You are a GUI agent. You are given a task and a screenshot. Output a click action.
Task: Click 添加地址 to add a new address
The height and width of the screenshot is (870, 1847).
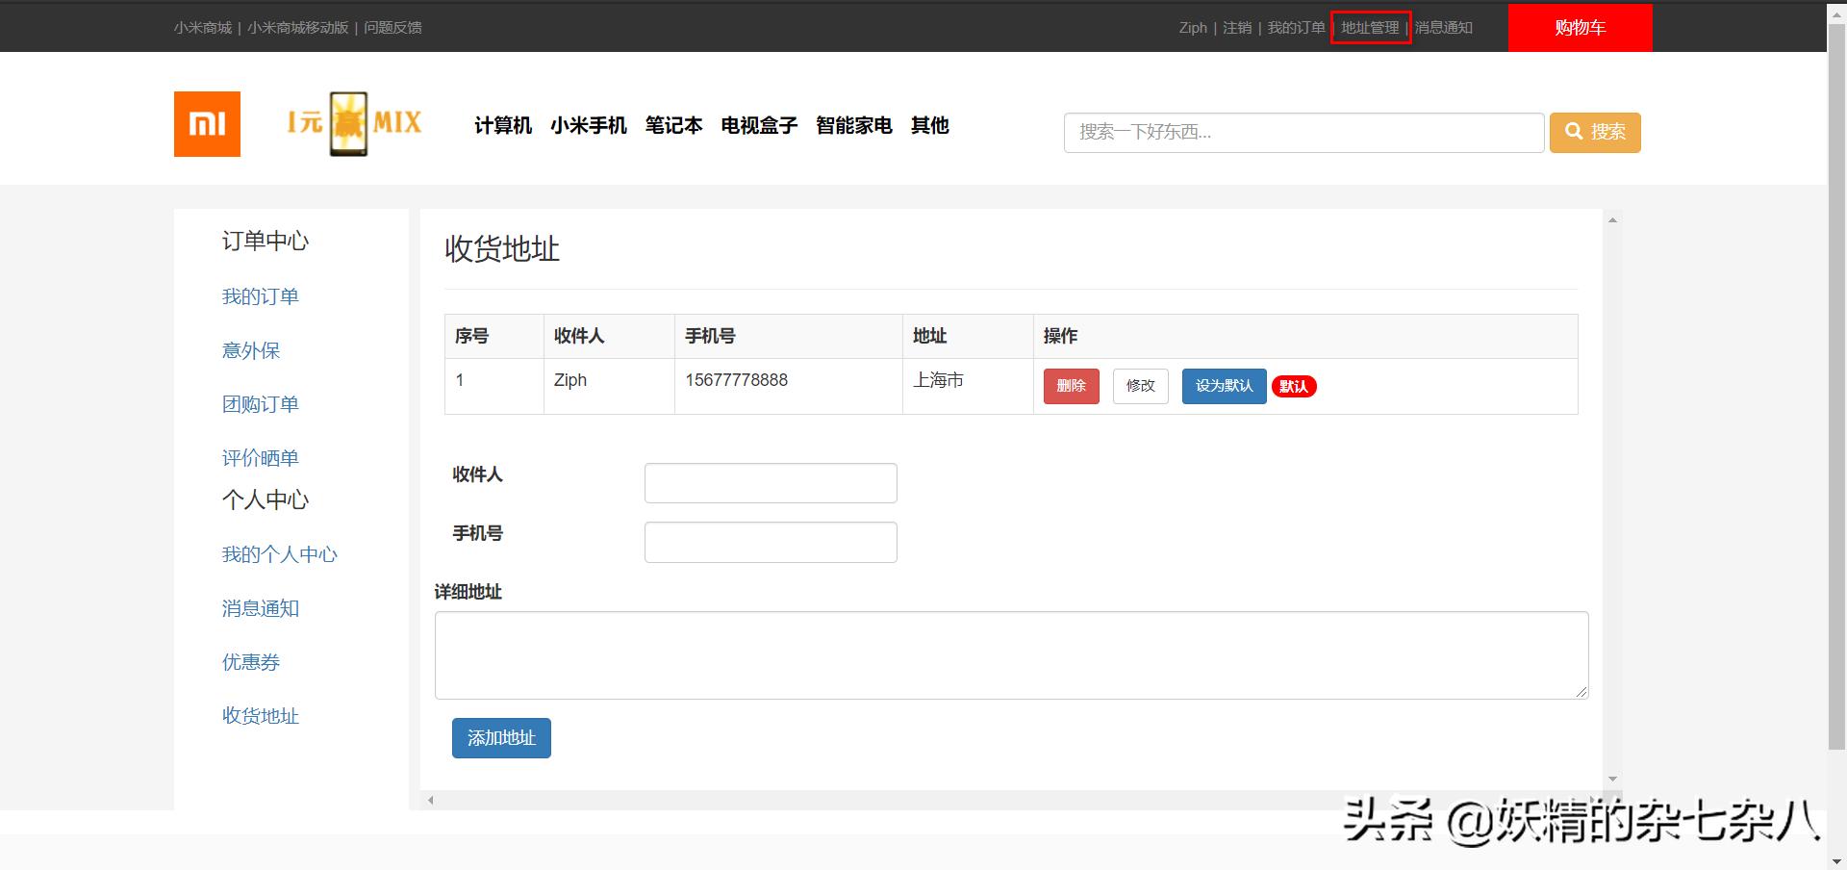tap(500, 737)
